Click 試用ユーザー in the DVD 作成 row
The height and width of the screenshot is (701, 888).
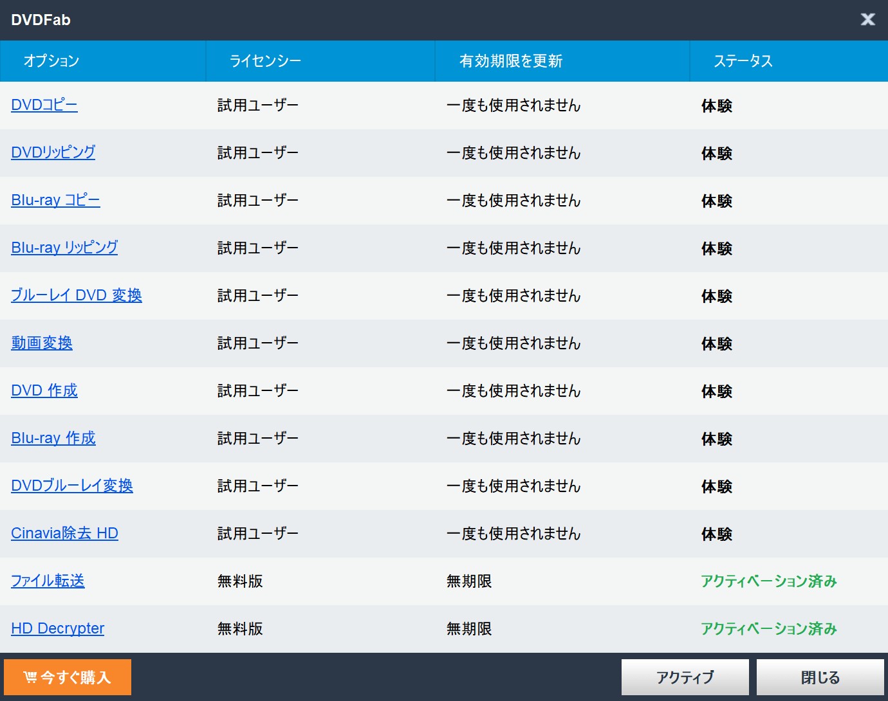click(258, 390)
